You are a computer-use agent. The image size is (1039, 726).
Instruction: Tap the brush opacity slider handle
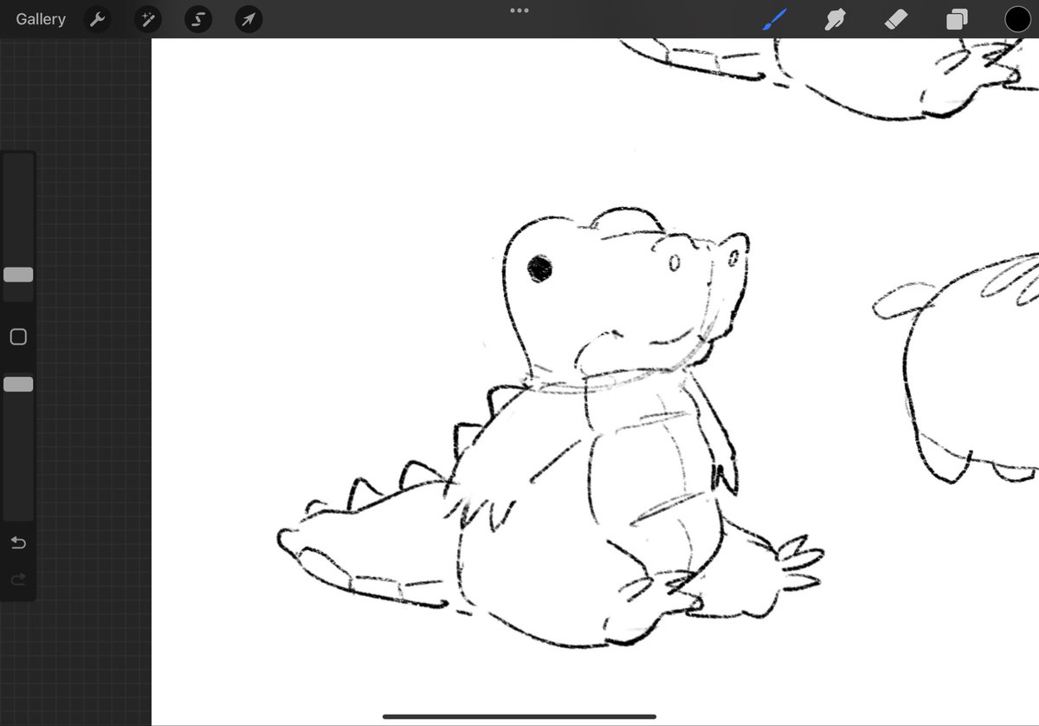(x=18, y=384)
